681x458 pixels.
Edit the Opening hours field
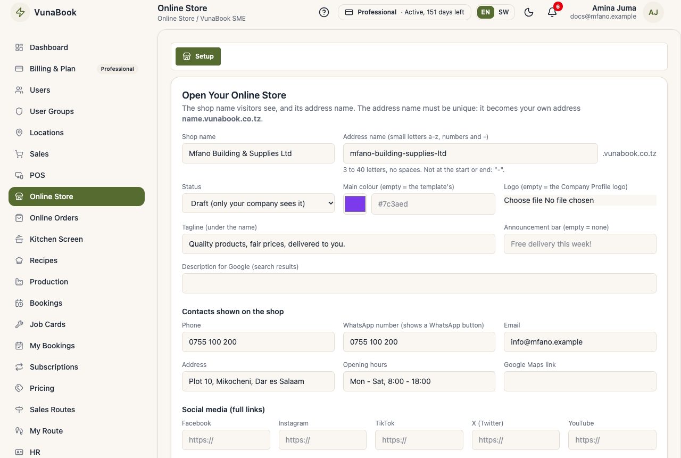[419, 381]
